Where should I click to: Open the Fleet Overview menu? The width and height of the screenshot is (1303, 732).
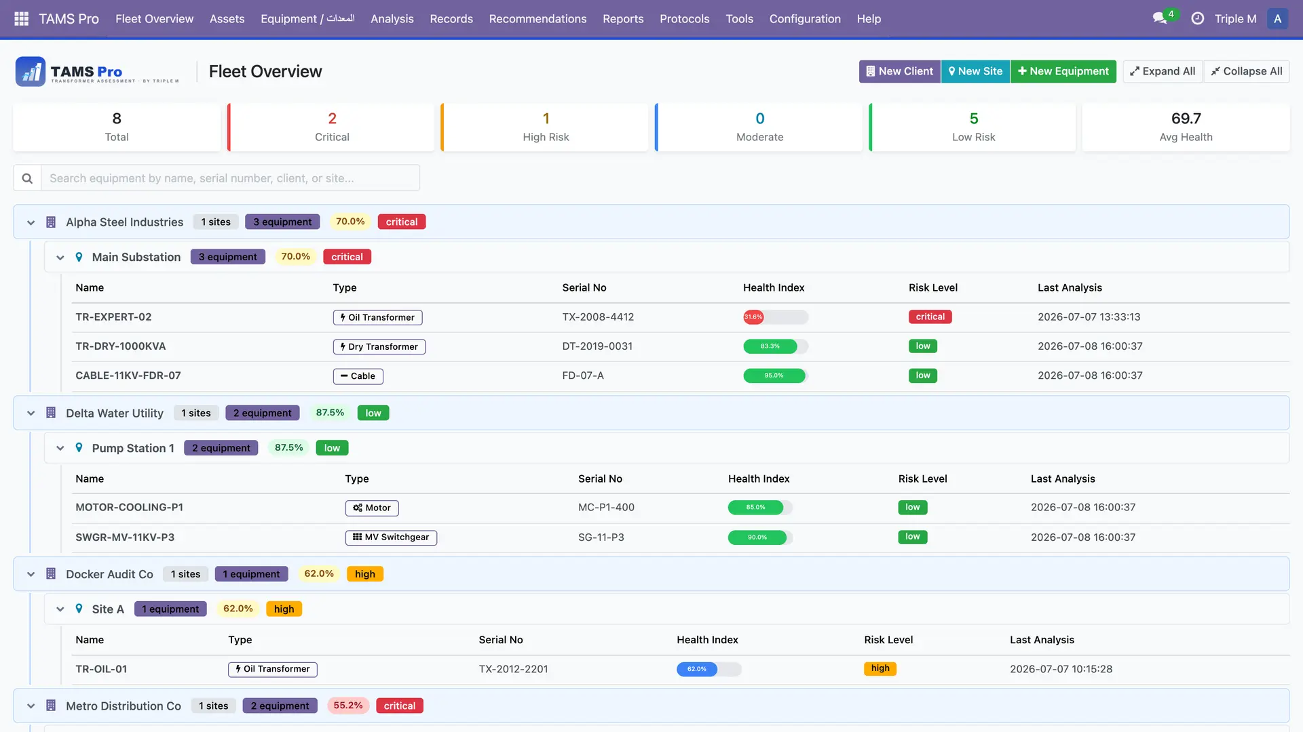point(154,19)
